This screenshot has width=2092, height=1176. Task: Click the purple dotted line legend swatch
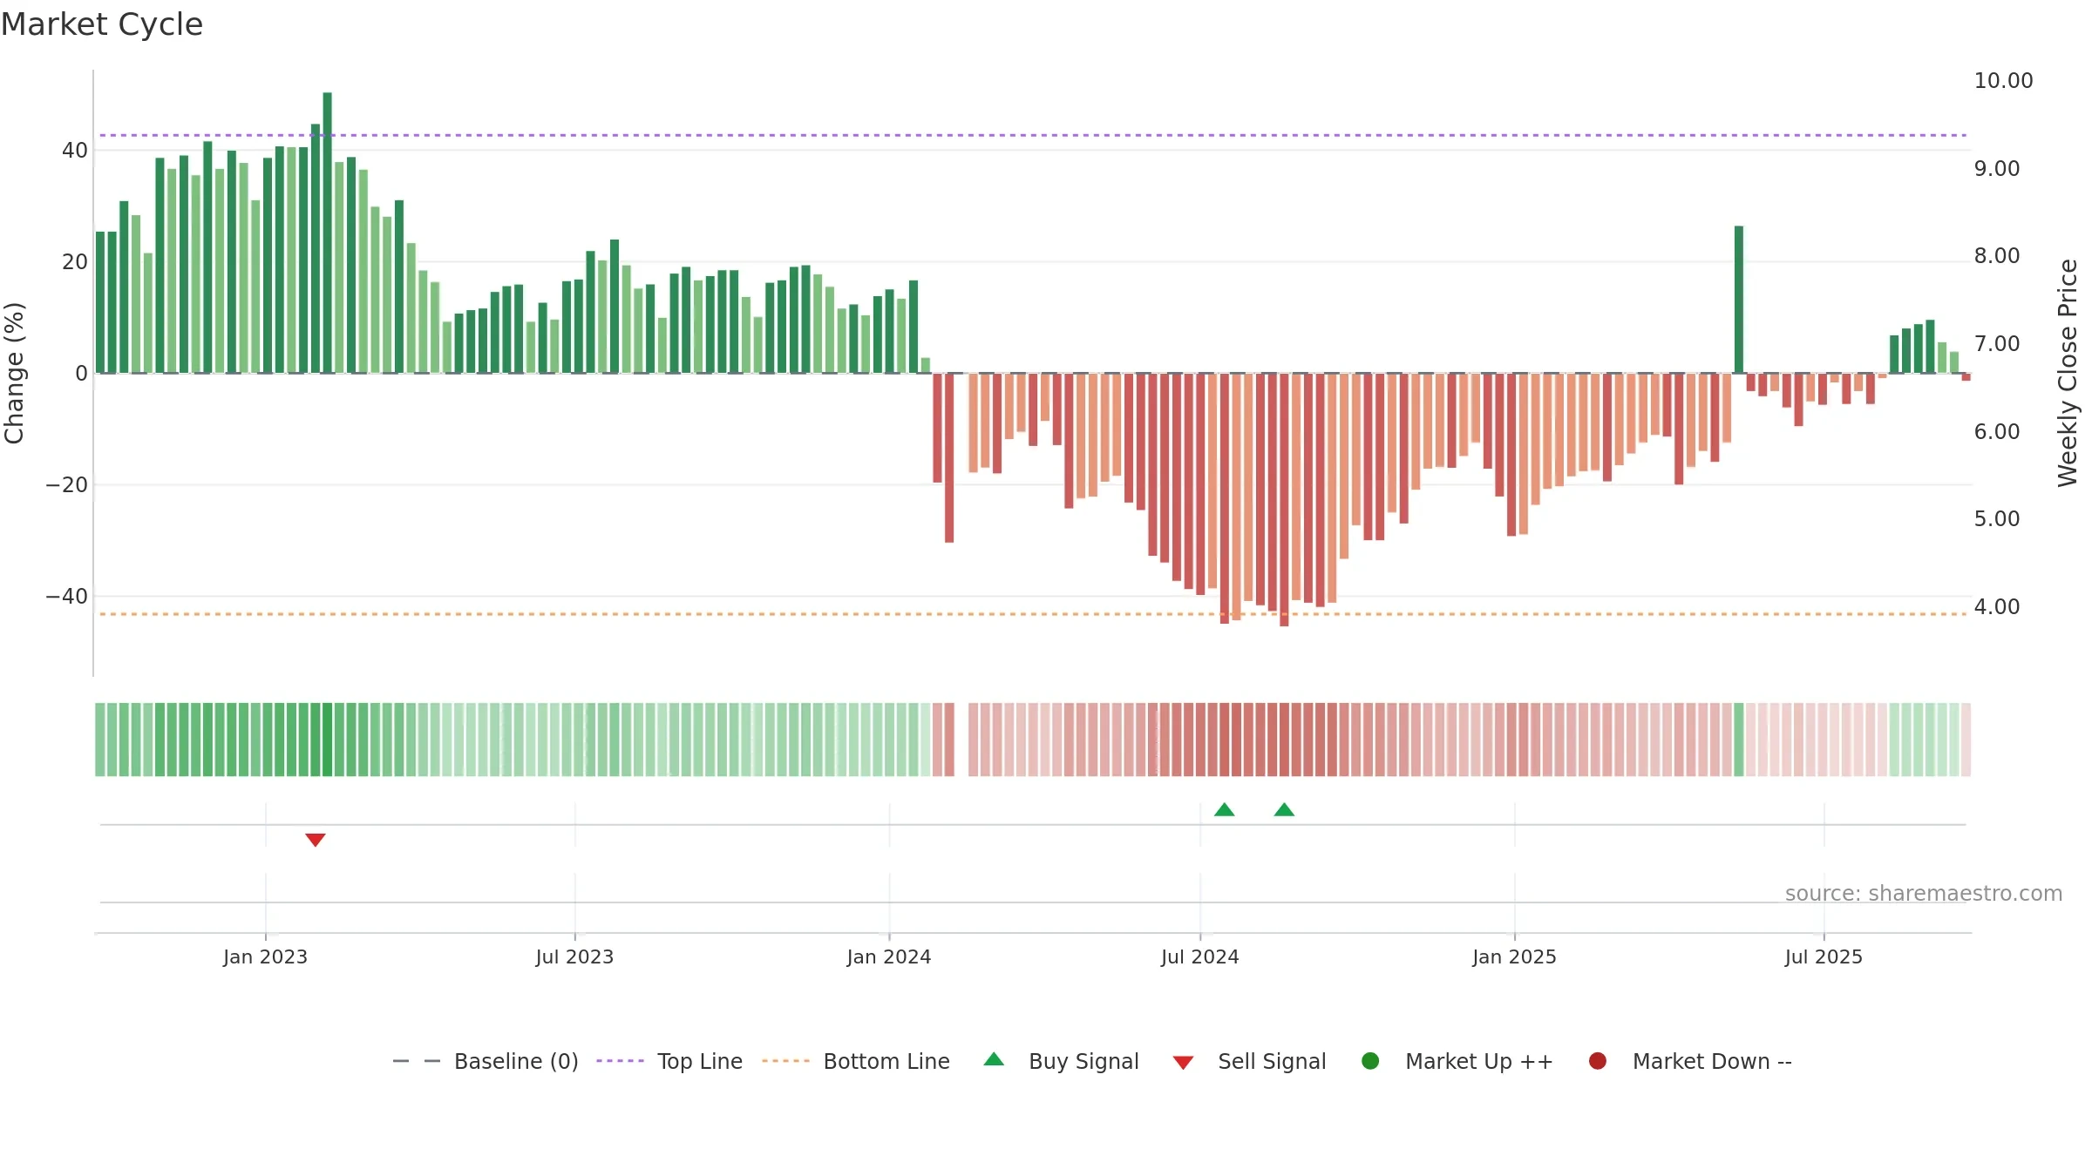[x=620, y=1061]
